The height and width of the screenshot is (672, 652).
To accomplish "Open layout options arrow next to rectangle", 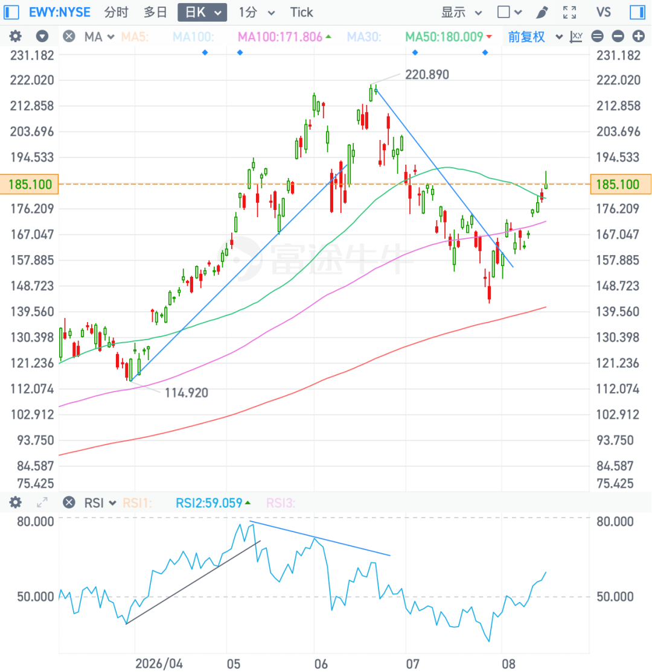I will tap(518, 13).
